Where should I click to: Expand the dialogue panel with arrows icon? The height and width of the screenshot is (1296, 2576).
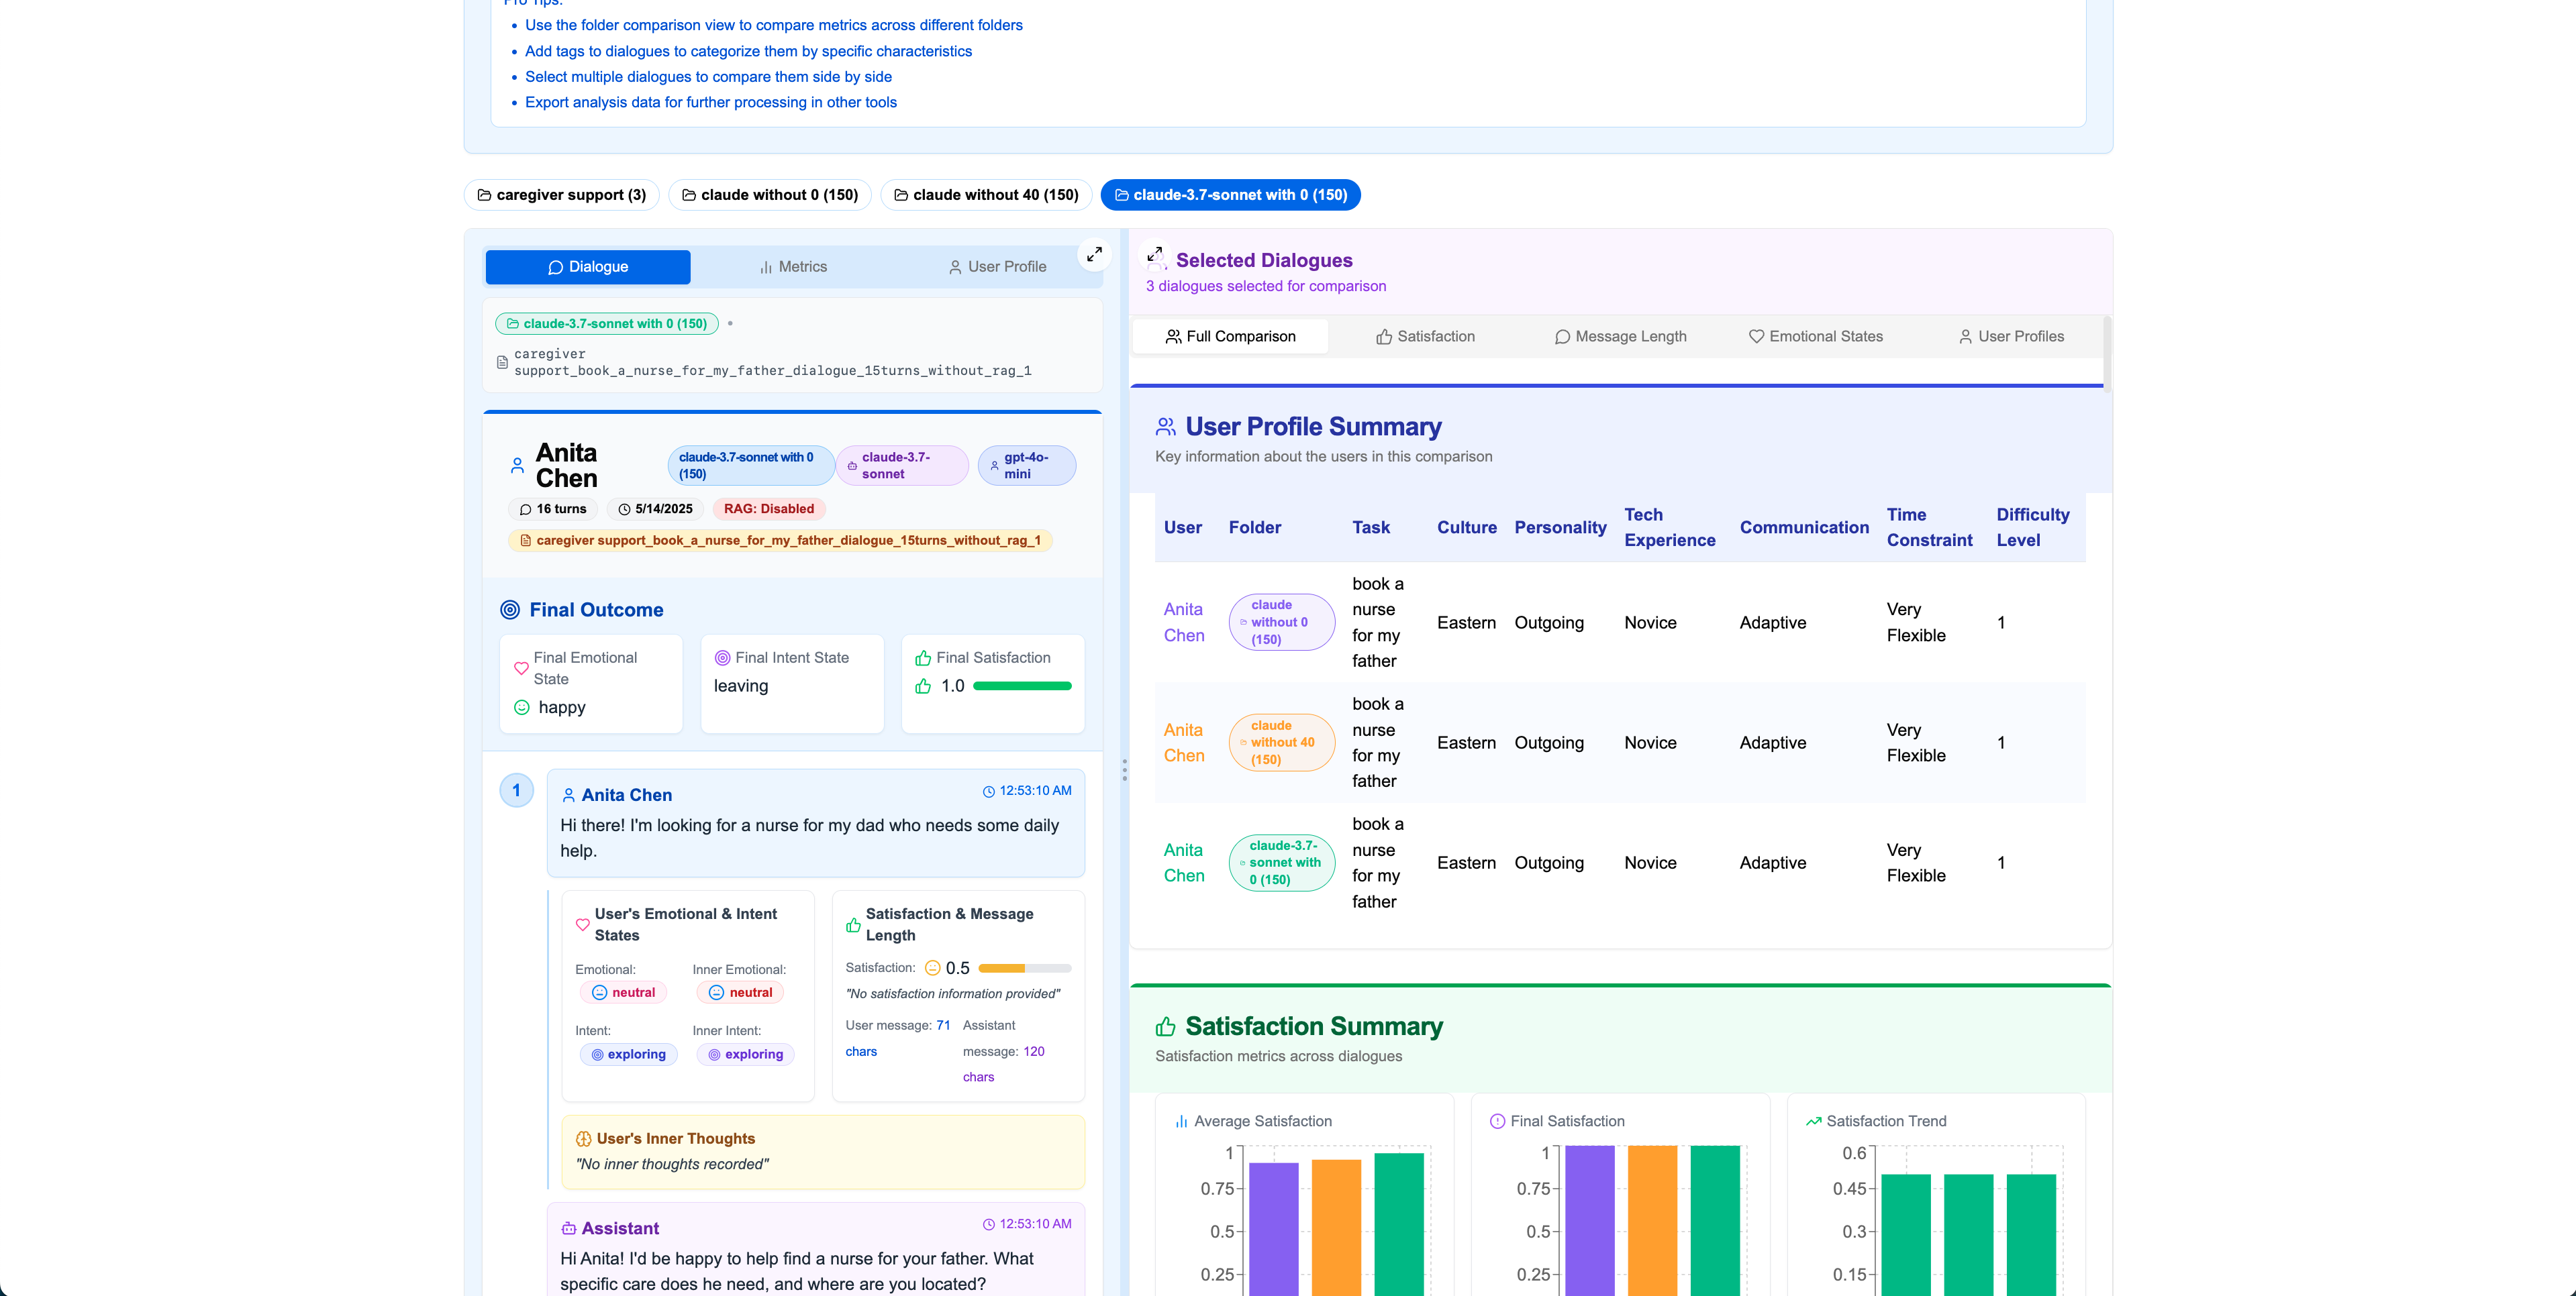tap(1094, 255)
